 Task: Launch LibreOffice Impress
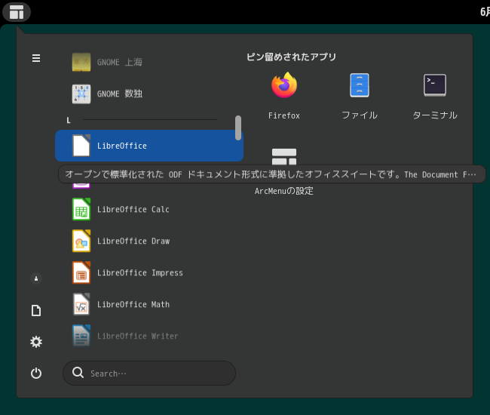click(x=149, y=272)
